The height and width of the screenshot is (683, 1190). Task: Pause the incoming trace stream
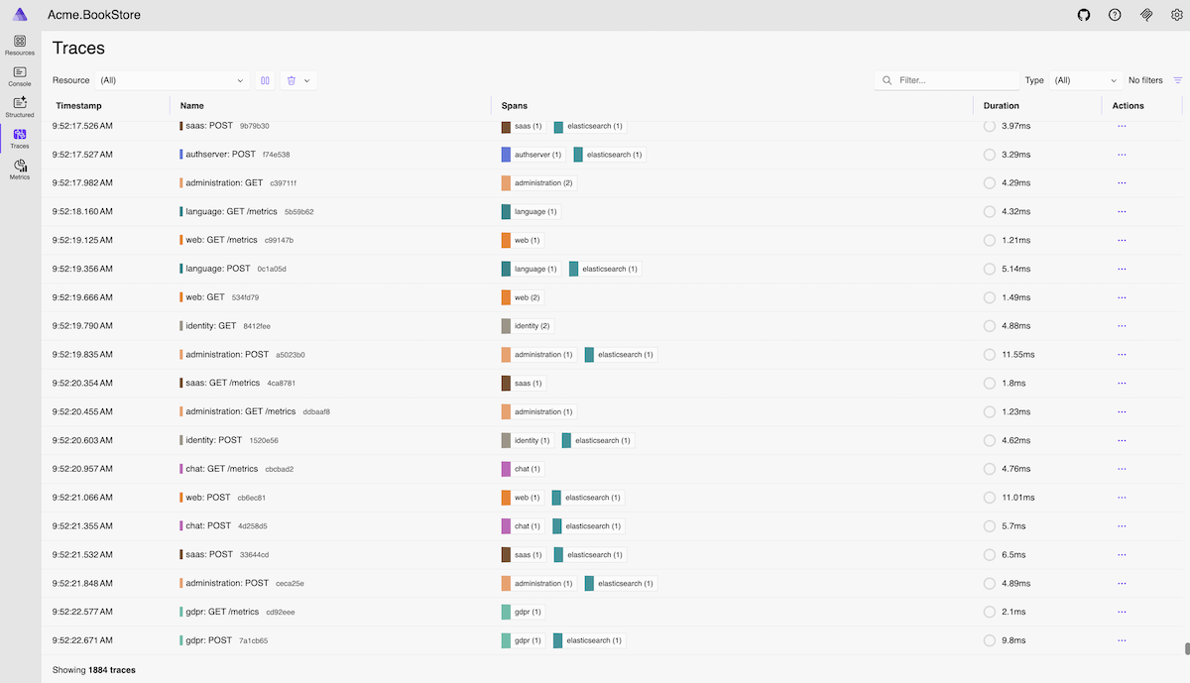point(265,80)
